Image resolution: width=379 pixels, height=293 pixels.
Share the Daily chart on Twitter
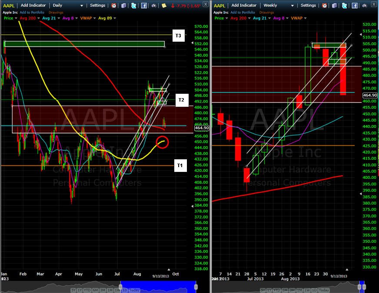click(133, 5)
